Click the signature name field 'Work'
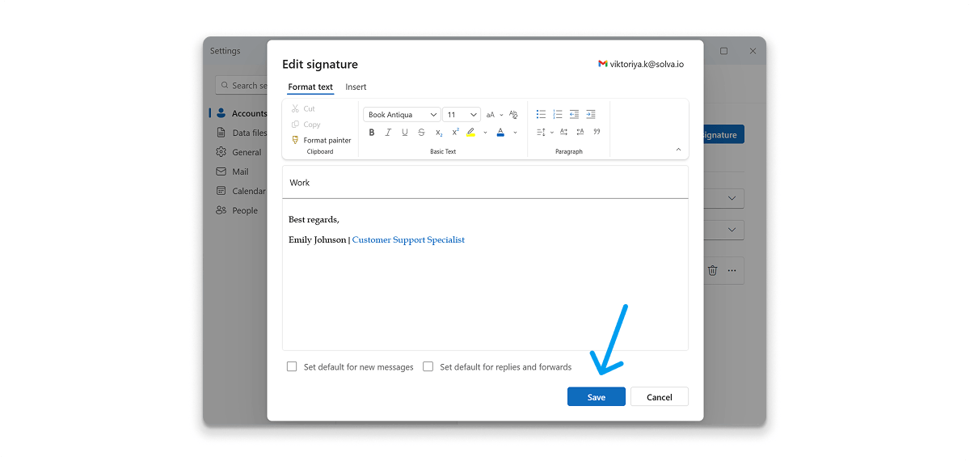Image resolution: width=970 pixels, height=461 pixels. 485,183
